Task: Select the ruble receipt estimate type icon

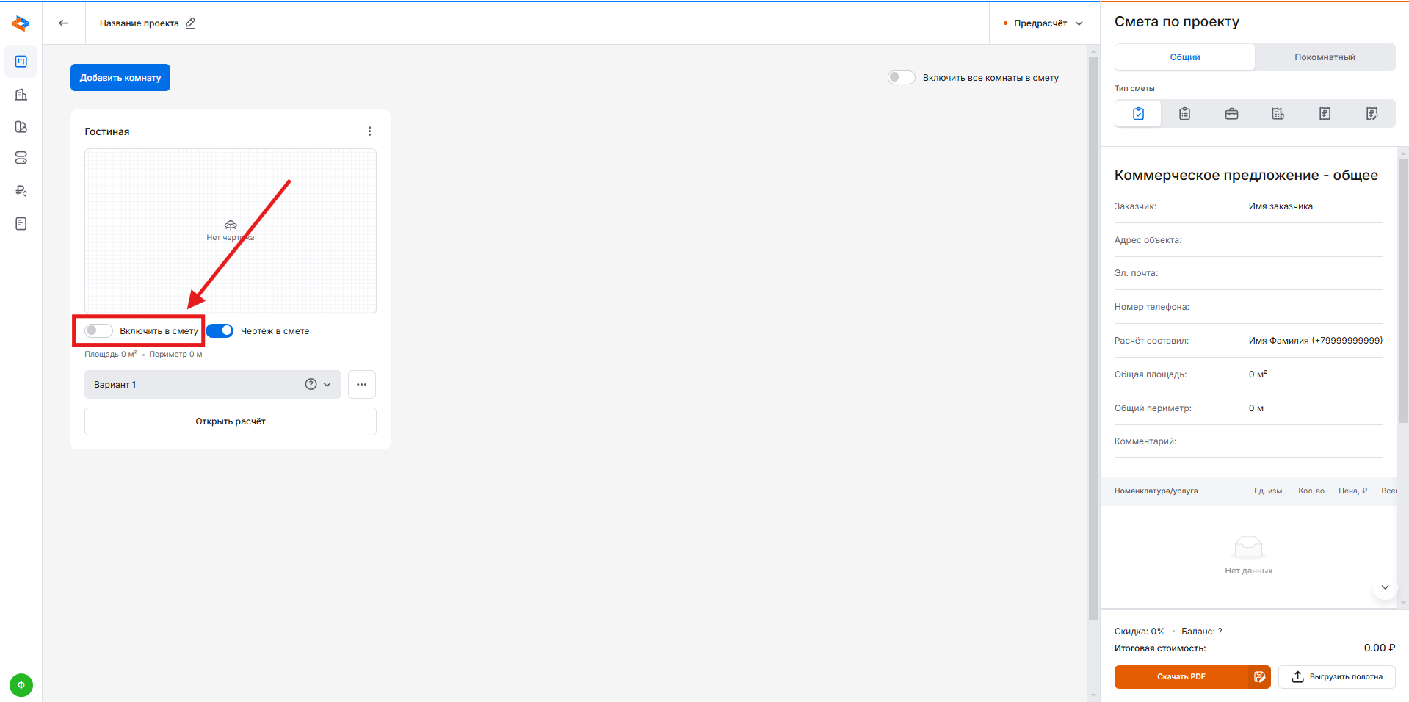Action: point(1325,114)
